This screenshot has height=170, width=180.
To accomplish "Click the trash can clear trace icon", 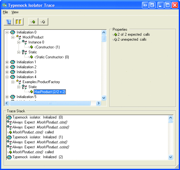I will (9, 22).
